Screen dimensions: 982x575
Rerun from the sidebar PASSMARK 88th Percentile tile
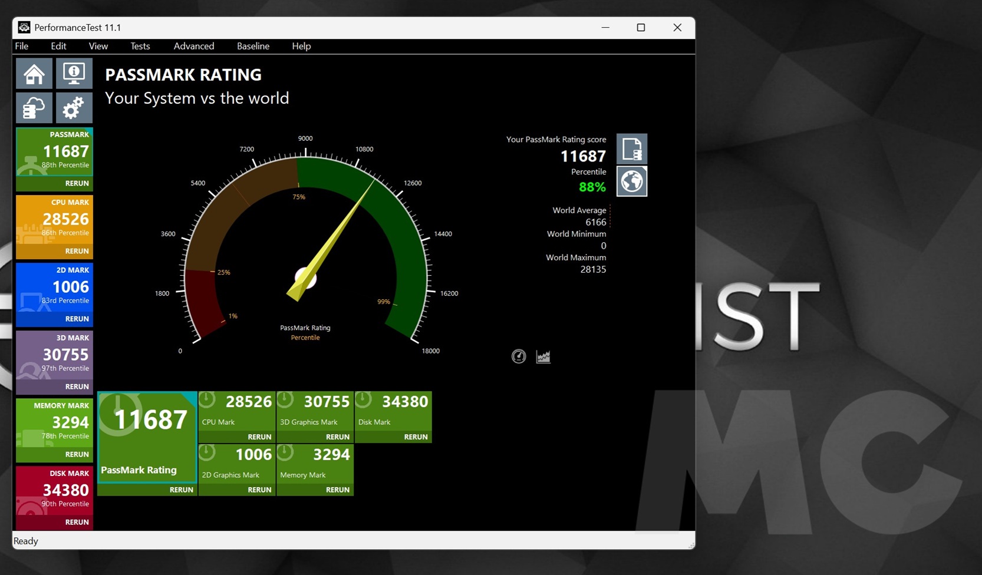point(77,183)
